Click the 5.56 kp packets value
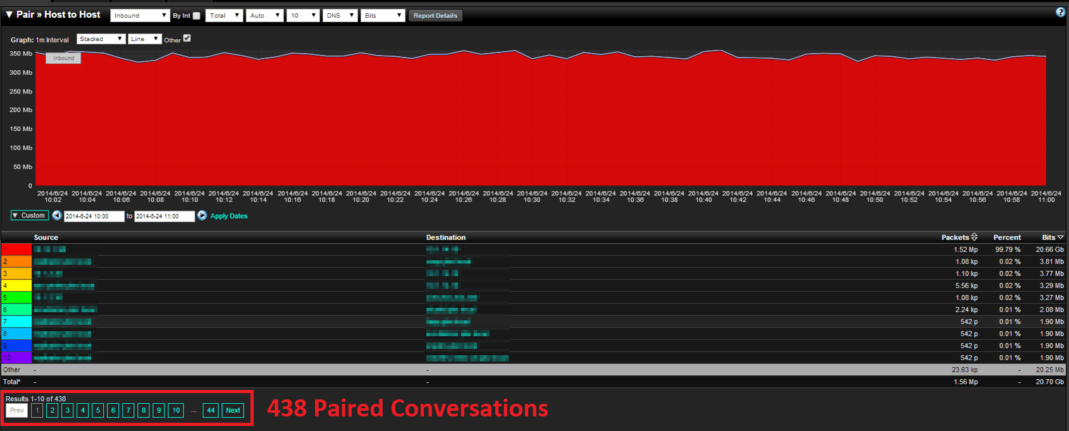The height and width of the screenshot is (431, 1069). 967,286
